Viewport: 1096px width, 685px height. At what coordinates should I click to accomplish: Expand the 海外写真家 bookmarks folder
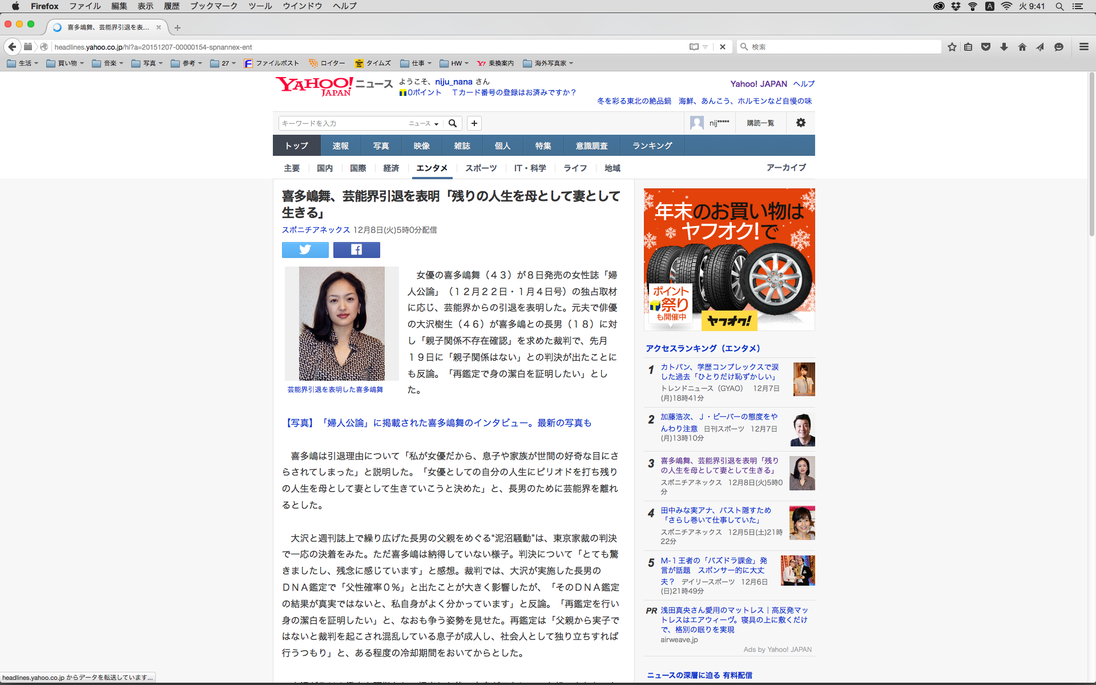pyautogui.click(x=548, y=63)
